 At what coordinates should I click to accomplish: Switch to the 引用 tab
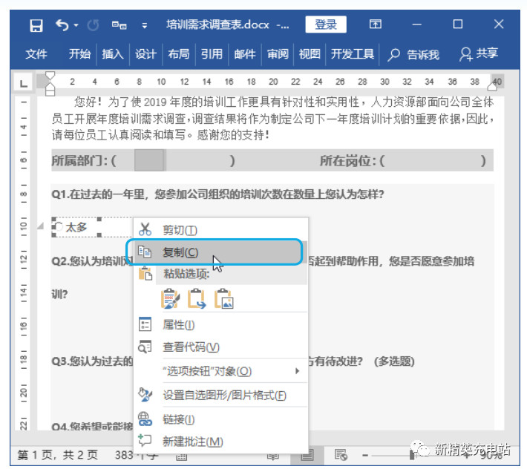click(212, 54)
